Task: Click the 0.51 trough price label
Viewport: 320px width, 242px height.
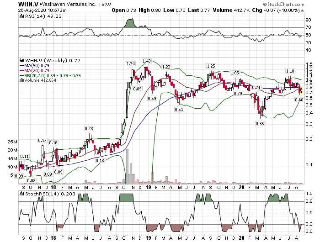Action: point(179,109)
